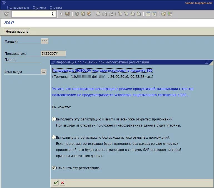Select option to log on and exit open applications
This screenshot has width=214, height=188.
coord(54,119)
